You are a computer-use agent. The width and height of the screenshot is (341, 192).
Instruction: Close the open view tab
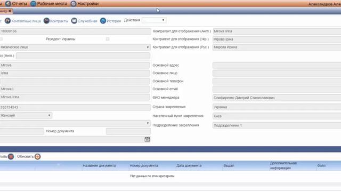click(10, 11)
